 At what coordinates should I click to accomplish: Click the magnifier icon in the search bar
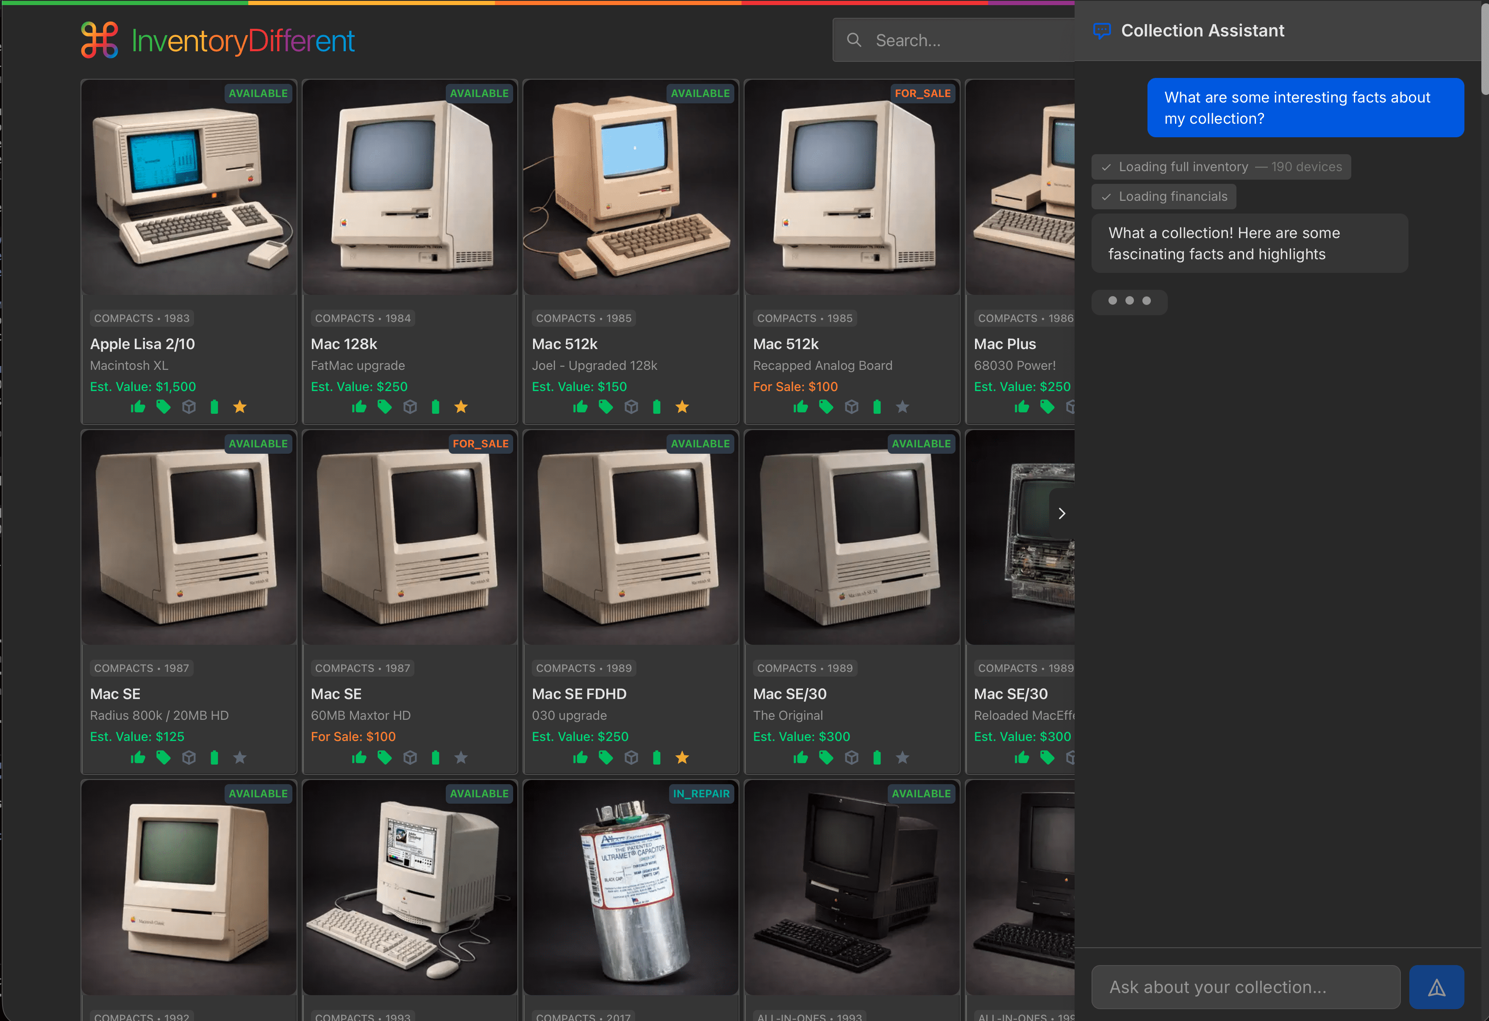click(853, 40)
